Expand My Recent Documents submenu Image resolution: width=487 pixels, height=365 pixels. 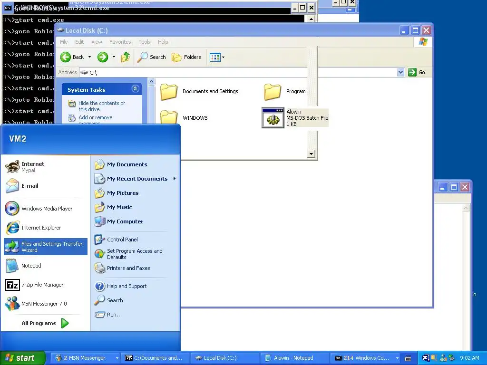tap(136, 179)
